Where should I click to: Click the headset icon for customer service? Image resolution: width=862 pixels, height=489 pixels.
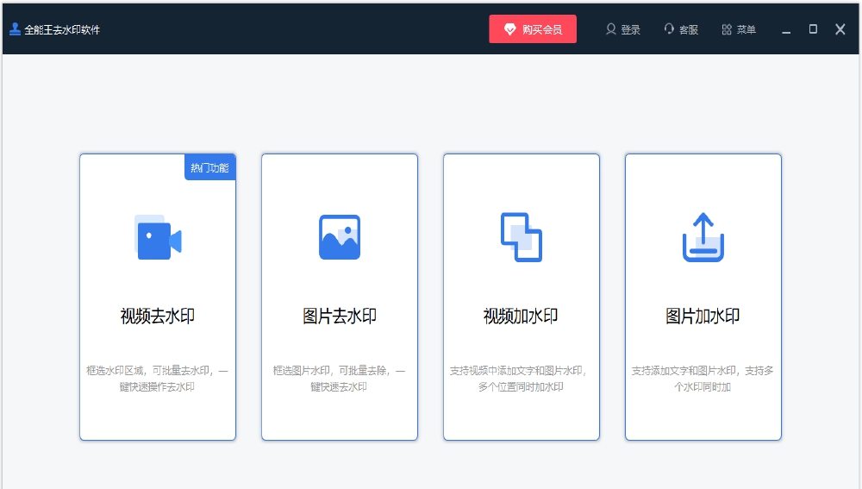[669, 29]
